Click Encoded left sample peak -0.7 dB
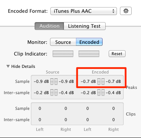Image resolution: width=141 pixels, height=138 pixels. 88,81
